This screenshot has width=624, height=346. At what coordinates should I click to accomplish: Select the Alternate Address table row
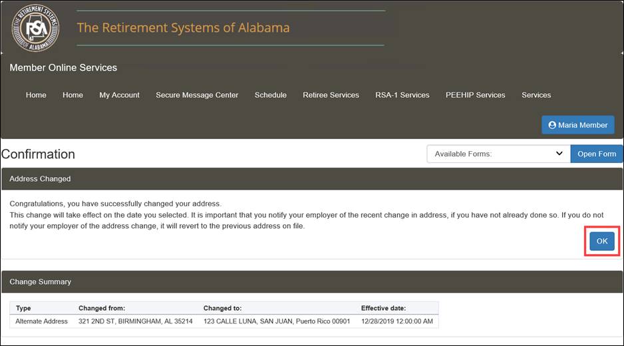[224, 321]
